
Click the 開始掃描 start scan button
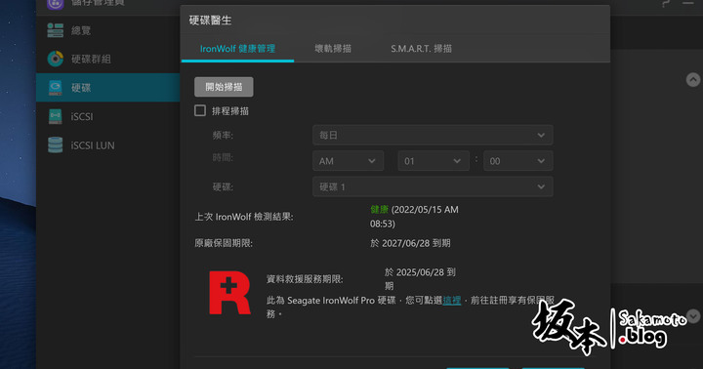[x=224, y=87]
